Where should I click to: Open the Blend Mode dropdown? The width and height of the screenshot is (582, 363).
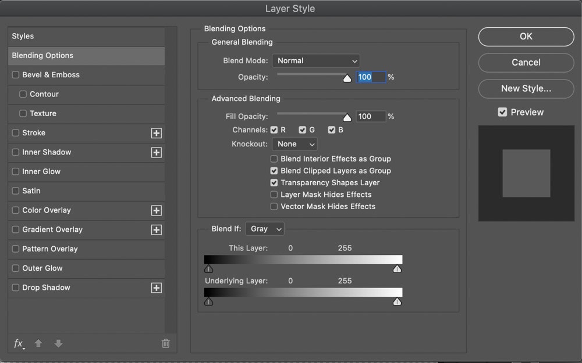pyautogui.click(x=315, y=60)
